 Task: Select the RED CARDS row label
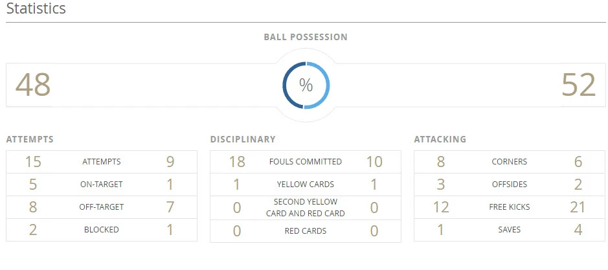[x=306, y=231]
